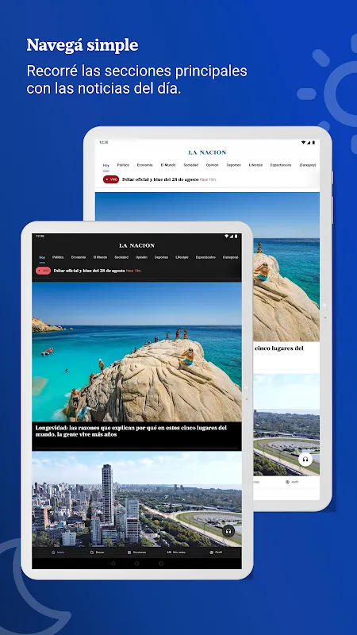Open Dólar oficial y blue headline, dark tablet
Viewport: 357px width, 635px height.
(x=89, y=271)
